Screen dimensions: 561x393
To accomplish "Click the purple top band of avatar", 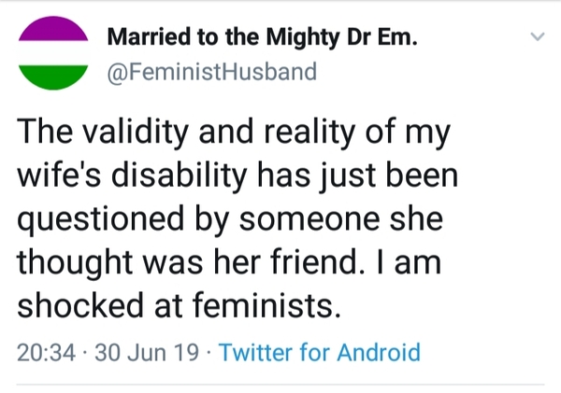I will (x=54, y=35).
